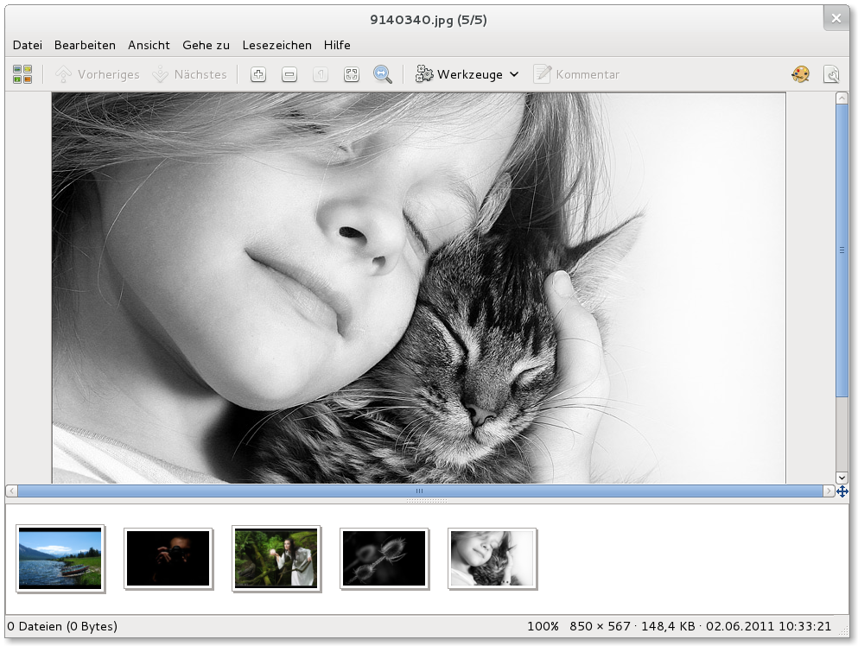Screen dimensions: 858x646
Task: Click the horizontal scrollbar under the image
Action: (420, 491)
